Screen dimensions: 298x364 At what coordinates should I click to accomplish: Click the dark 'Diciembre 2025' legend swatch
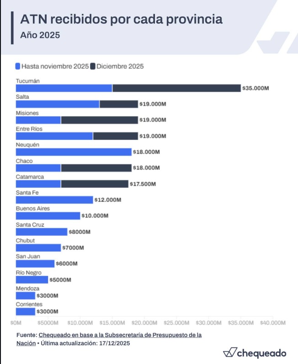[x=93, y=66]
